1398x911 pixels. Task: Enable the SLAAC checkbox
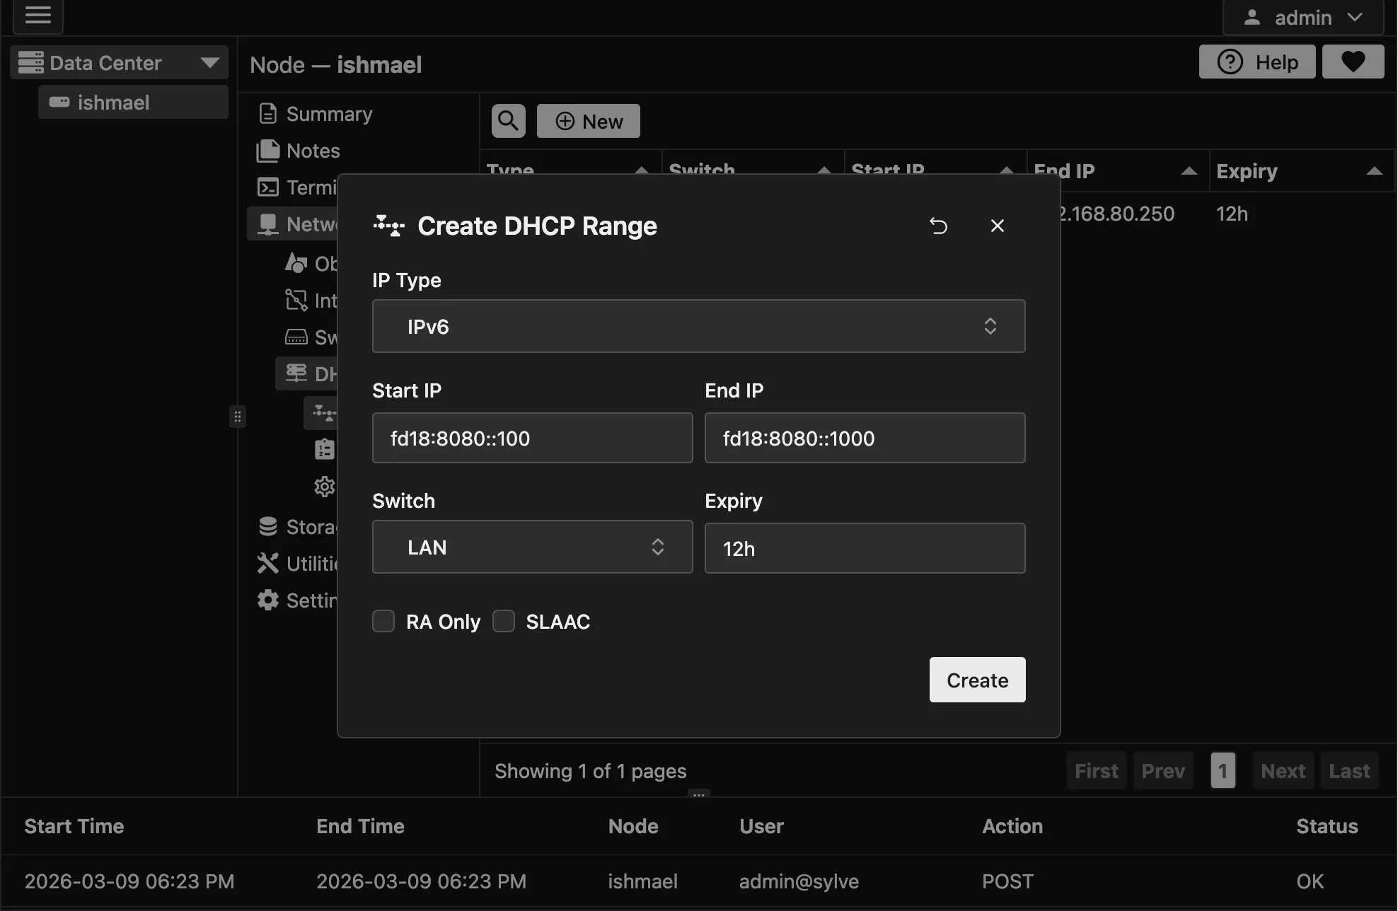(503, 620)
